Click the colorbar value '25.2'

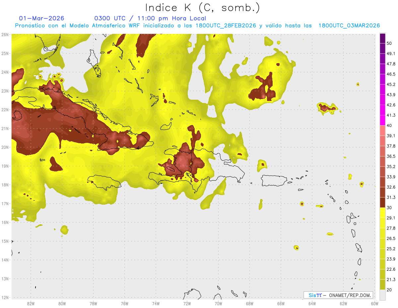pyautogui.click(x=391, y=249)
